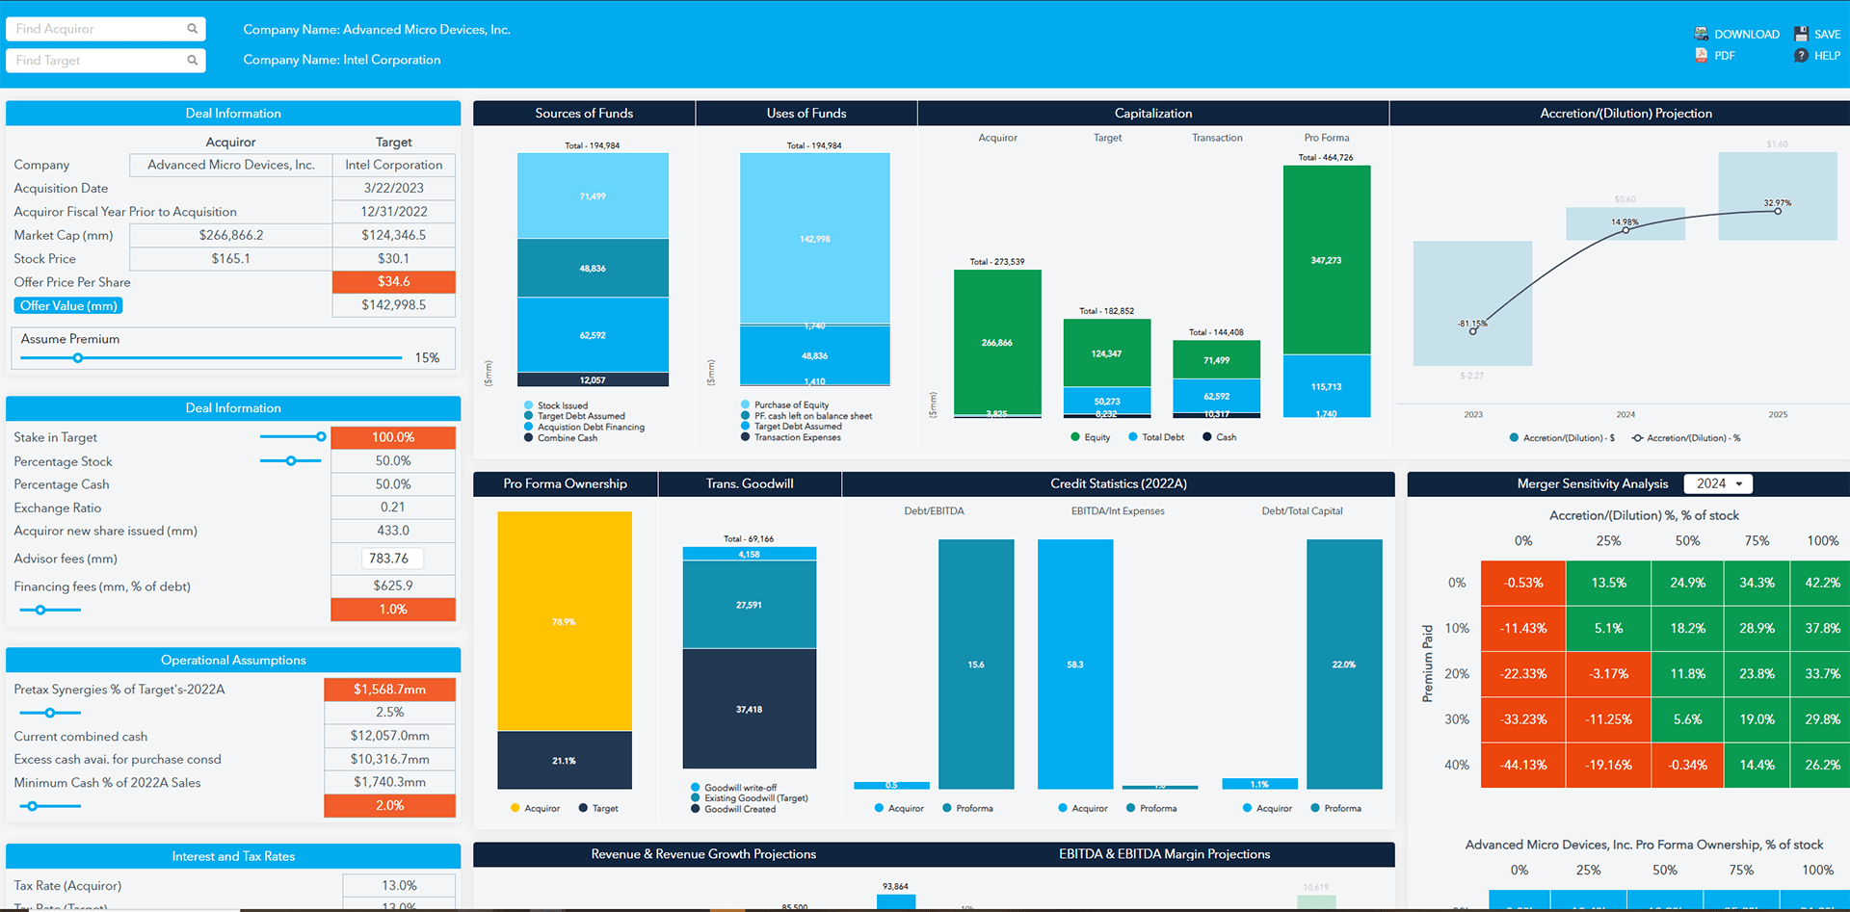Toggle Total Debt legend in Capitalization

tap(1156, 437)
